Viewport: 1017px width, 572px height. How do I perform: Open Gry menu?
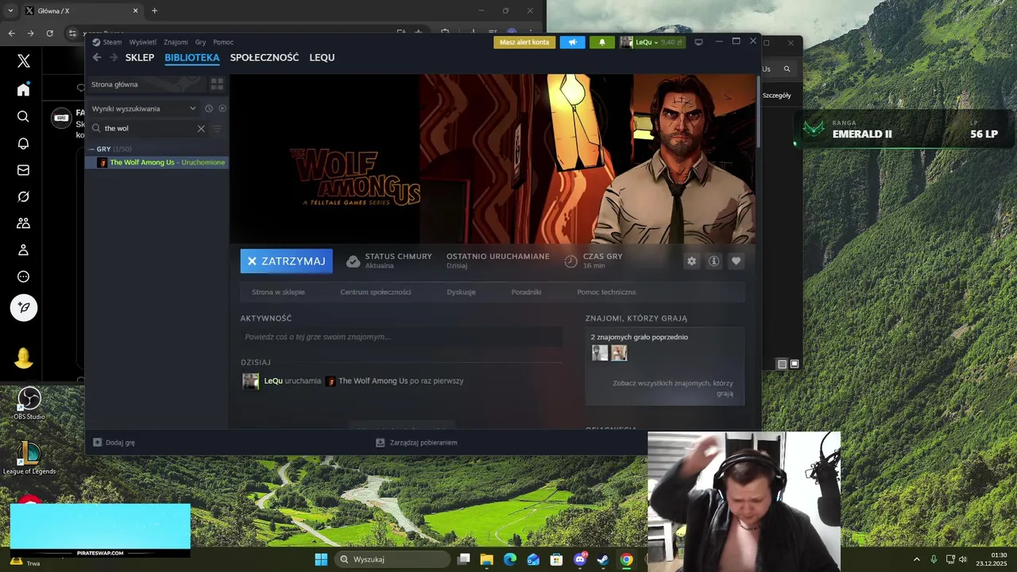tap(200, 42)
